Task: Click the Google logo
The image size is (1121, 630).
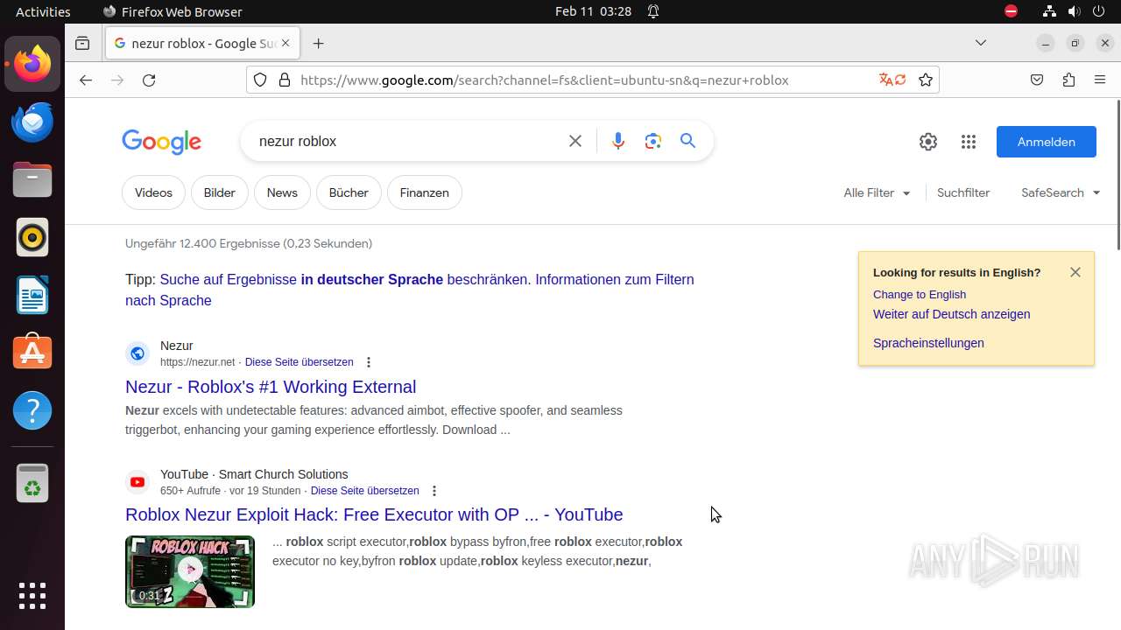Action: 162,142
